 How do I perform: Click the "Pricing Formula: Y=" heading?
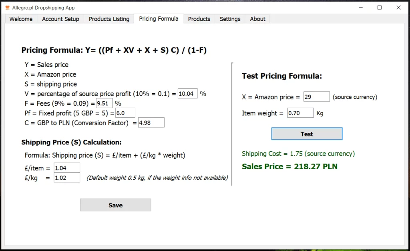coord(114,50)
